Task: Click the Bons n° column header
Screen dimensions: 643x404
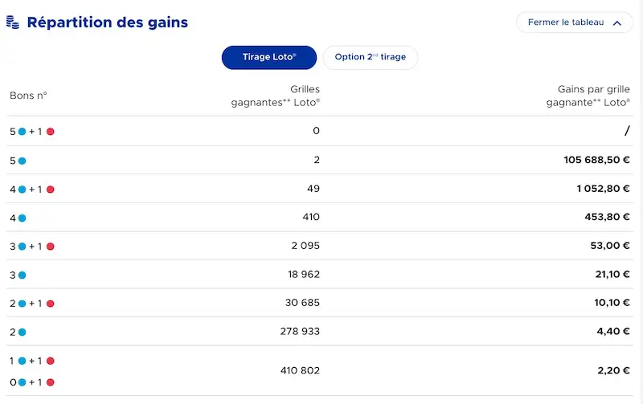Action: (x=28, y=96)
